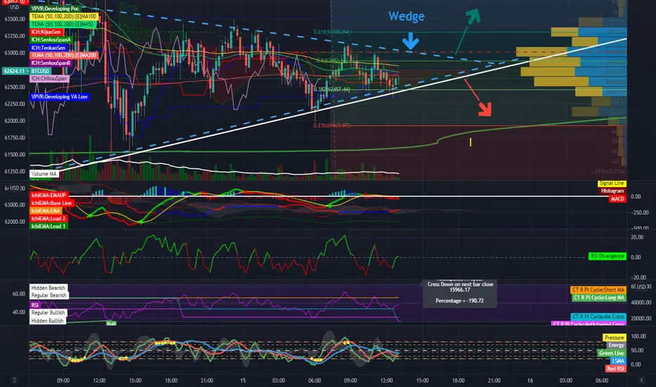656x387 pixels.
Task: Click the 21:00 label before date 16
Action: (494, 380)
